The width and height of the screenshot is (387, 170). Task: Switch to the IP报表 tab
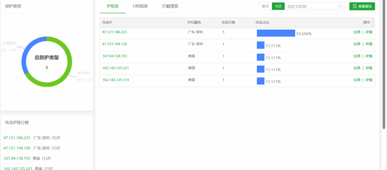pyautogui.click(x=113, y=6)
